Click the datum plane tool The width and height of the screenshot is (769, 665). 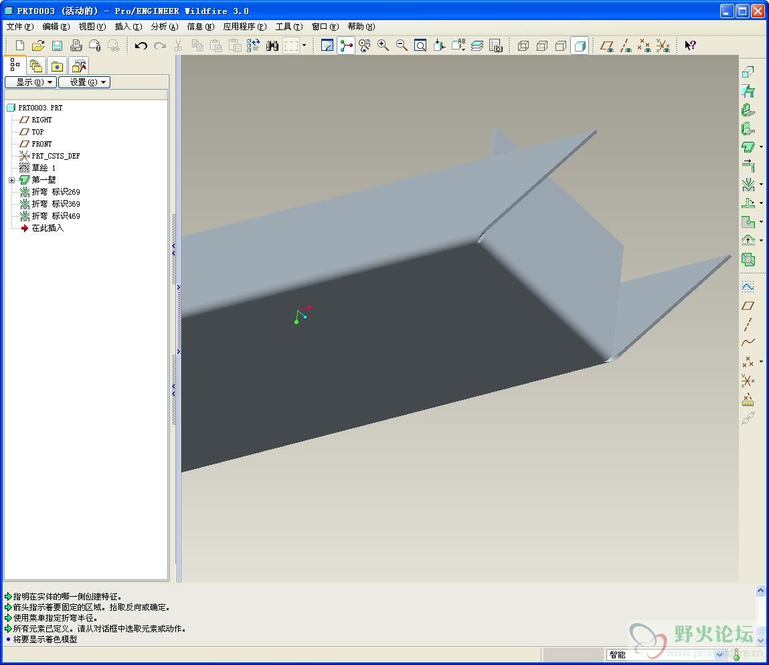[x=748, y=306]
